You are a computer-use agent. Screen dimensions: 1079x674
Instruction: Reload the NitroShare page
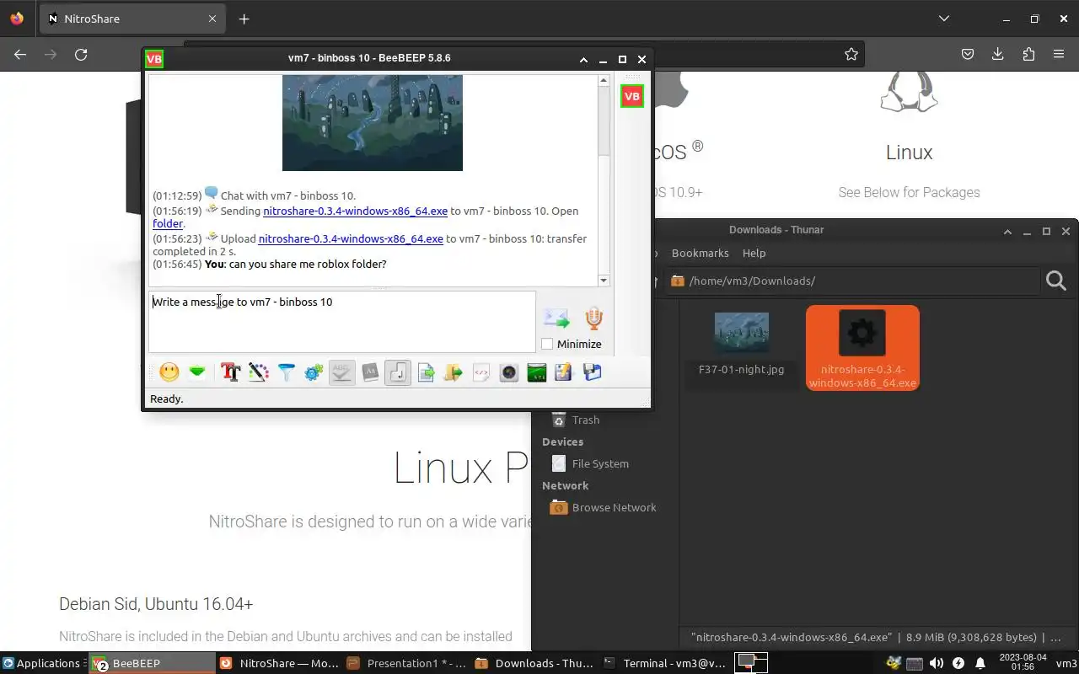(x=81, y=54)
